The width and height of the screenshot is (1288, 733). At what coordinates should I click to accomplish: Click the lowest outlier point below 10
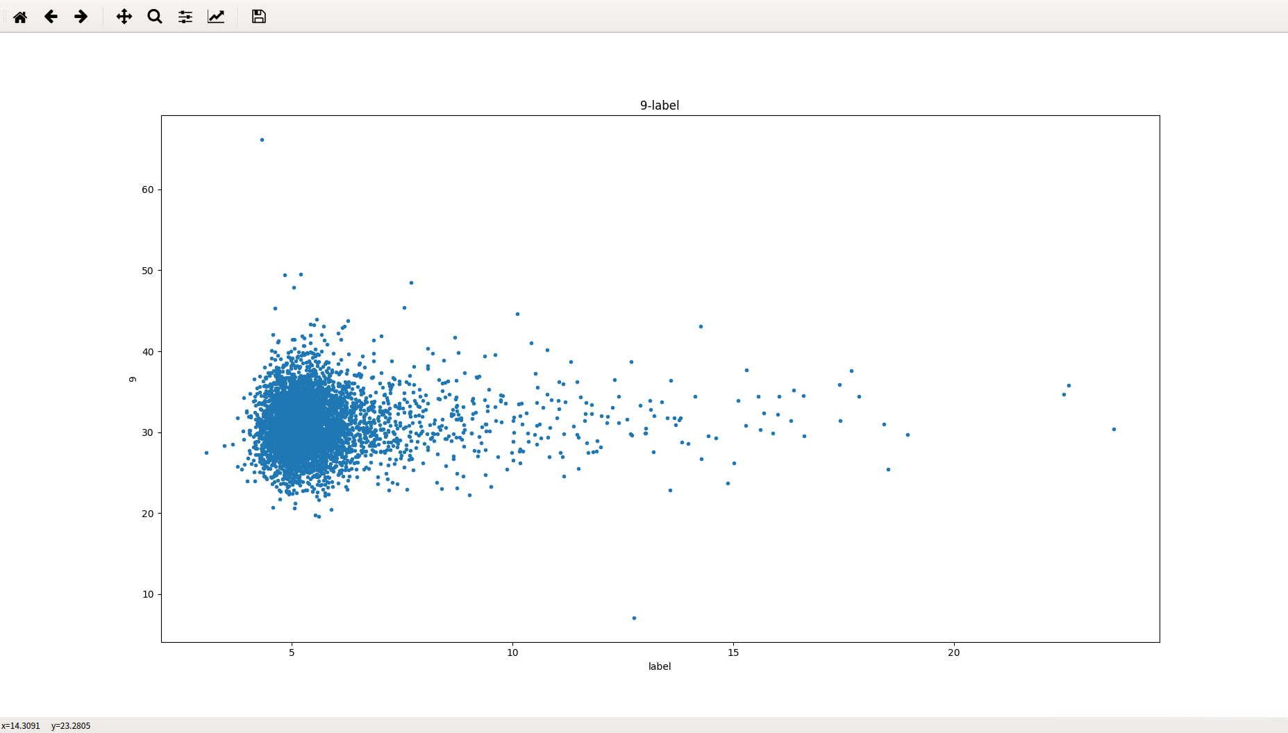pyautogui.click(x=634, y=618)
